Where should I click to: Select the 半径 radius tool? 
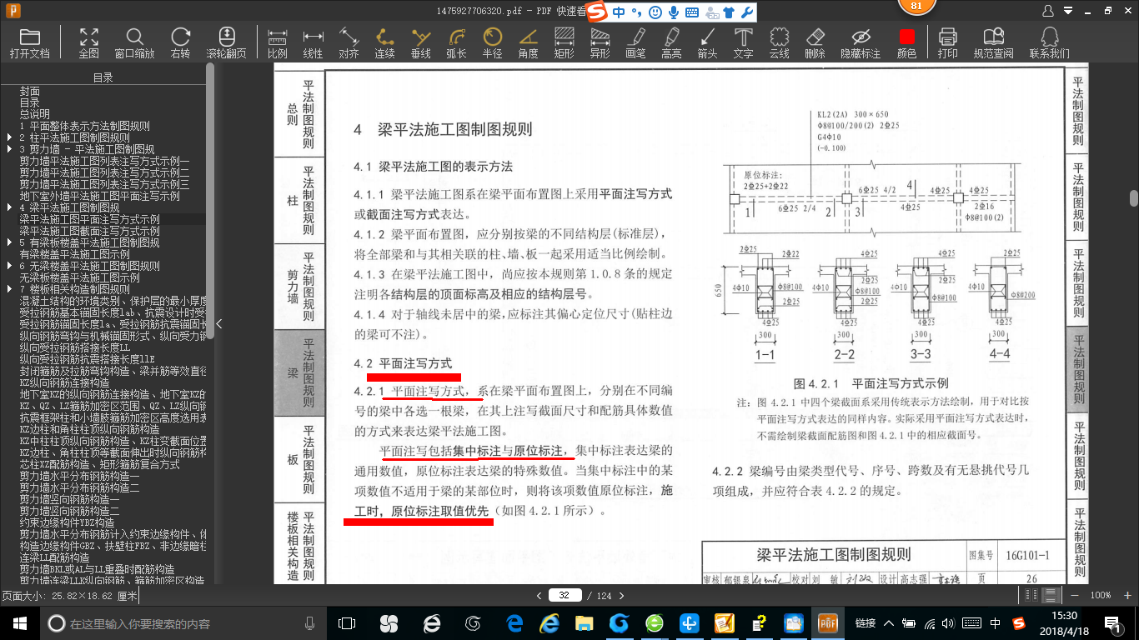(492, 43)
